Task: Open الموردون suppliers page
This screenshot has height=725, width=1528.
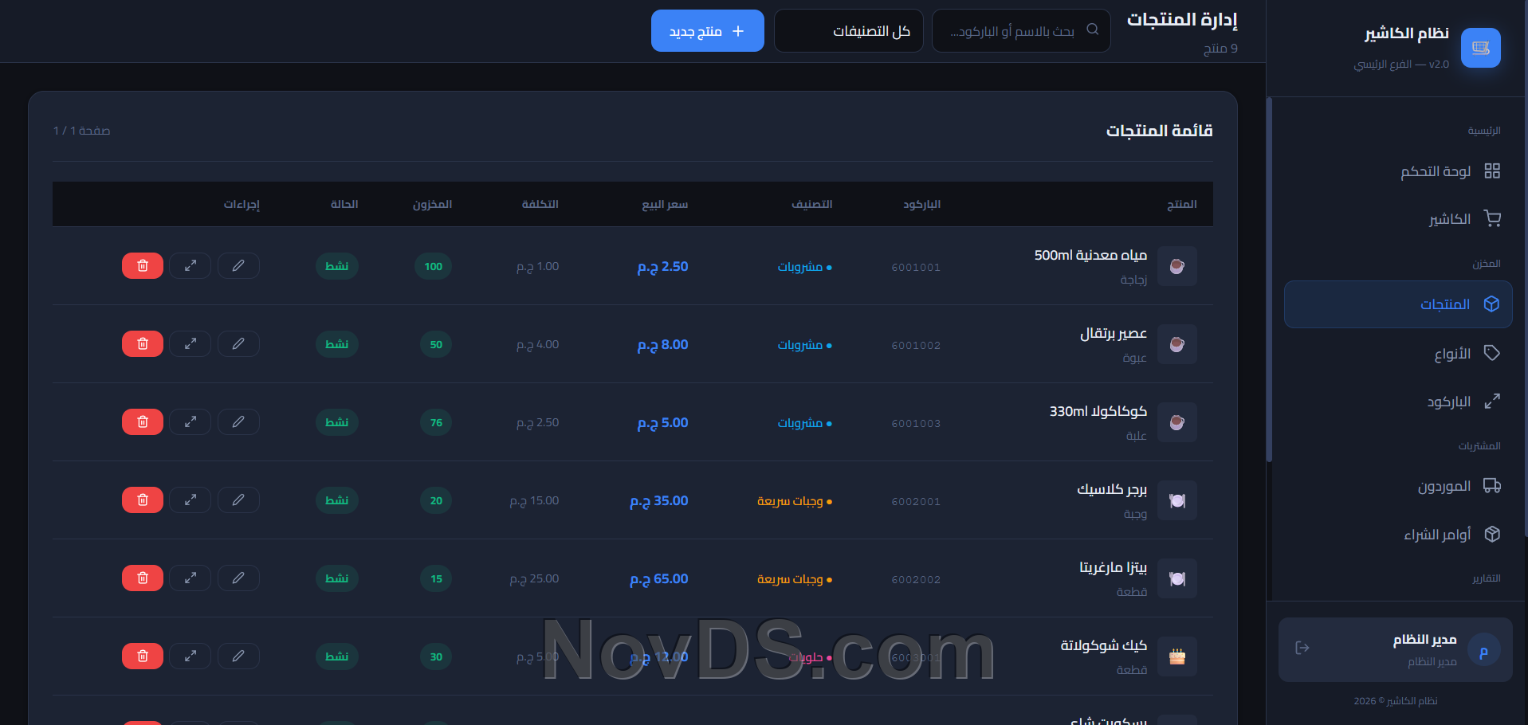Action: pos(1444,486)
